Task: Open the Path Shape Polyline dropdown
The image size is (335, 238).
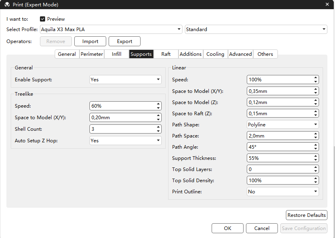Action: point(283,125)
